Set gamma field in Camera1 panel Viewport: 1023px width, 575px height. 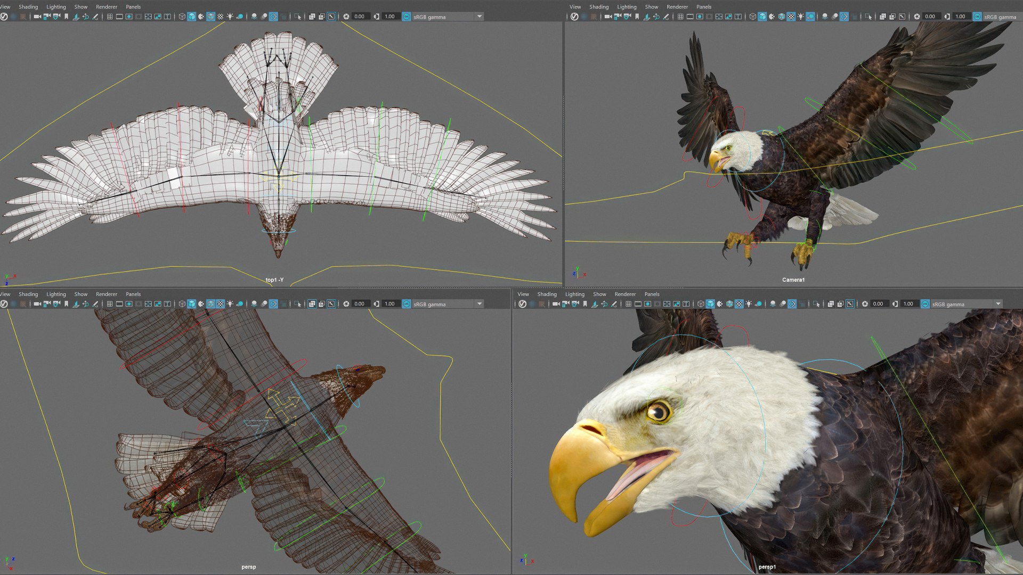961,17
